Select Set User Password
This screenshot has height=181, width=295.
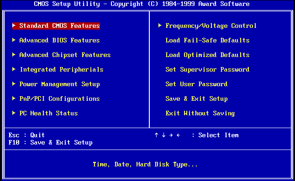coord(196,84)
